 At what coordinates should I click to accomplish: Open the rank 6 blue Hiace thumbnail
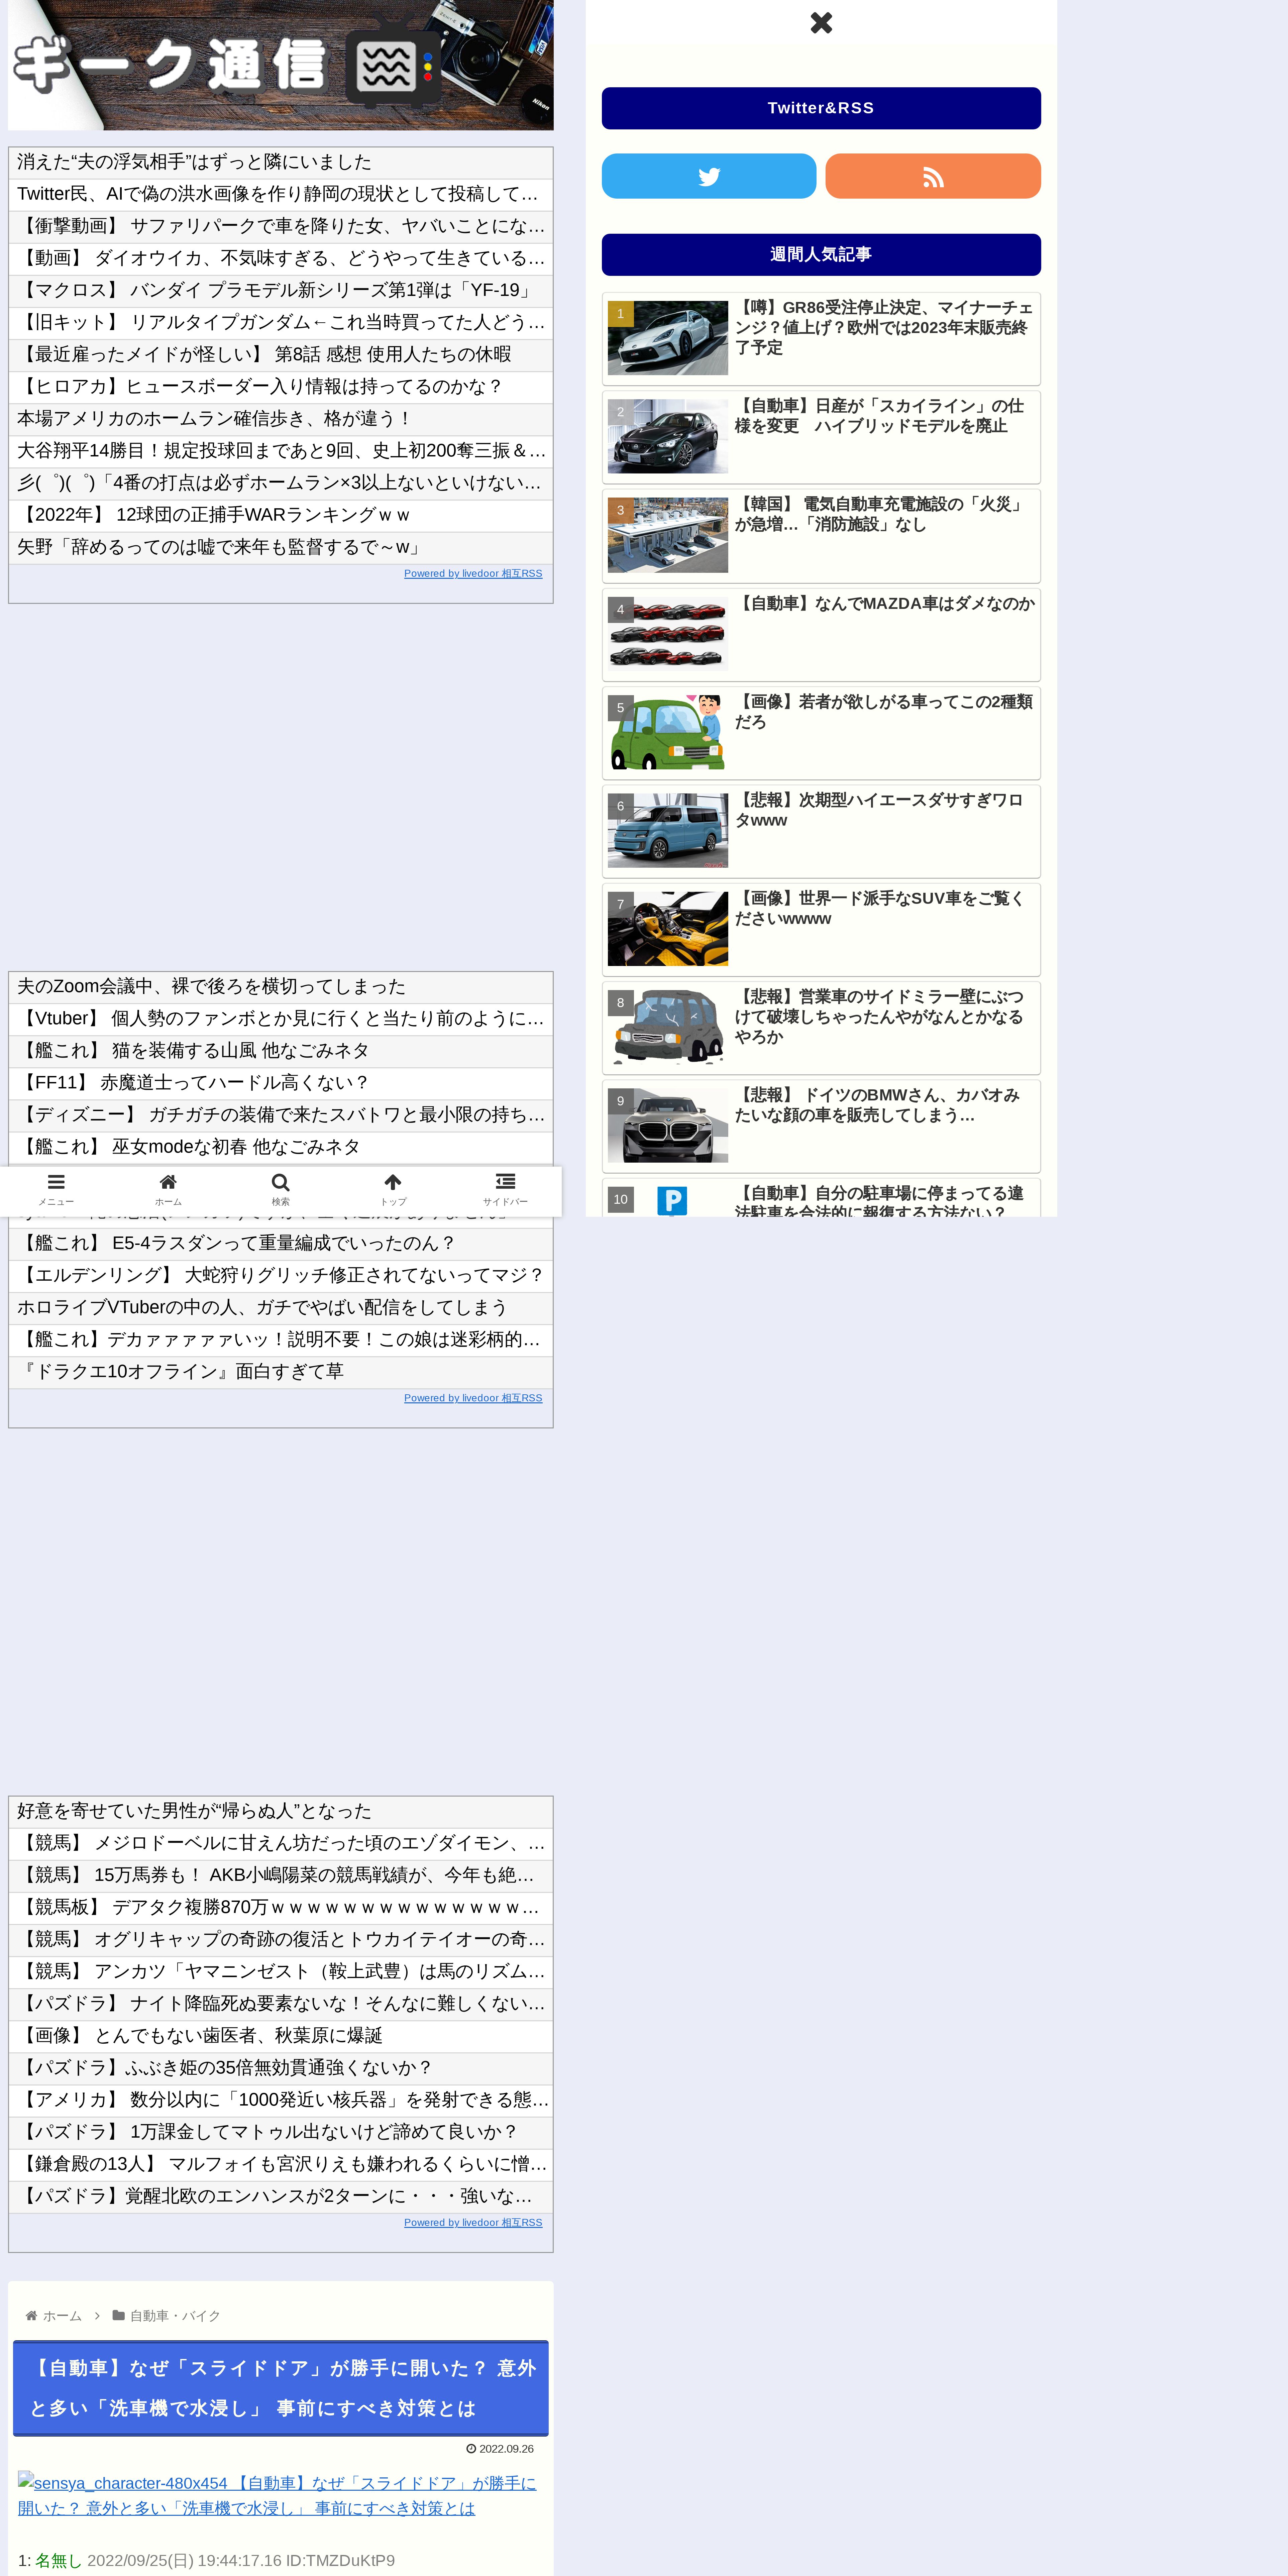[668, 830]
